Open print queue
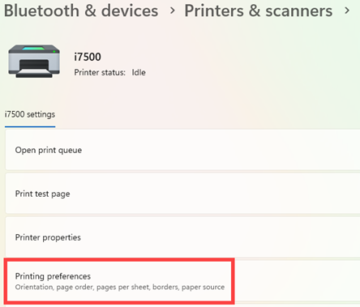Viewport: 360px width, 307px height. [182, 150]
